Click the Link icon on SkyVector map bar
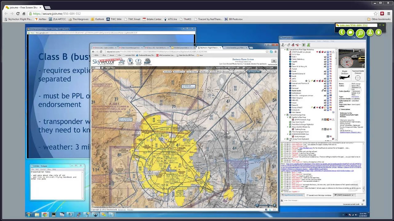 click(270, 68)
